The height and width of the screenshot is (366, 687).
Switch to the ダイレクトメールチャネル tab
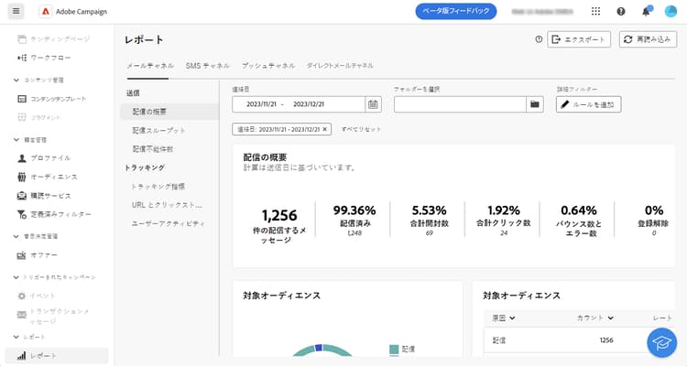340,66
